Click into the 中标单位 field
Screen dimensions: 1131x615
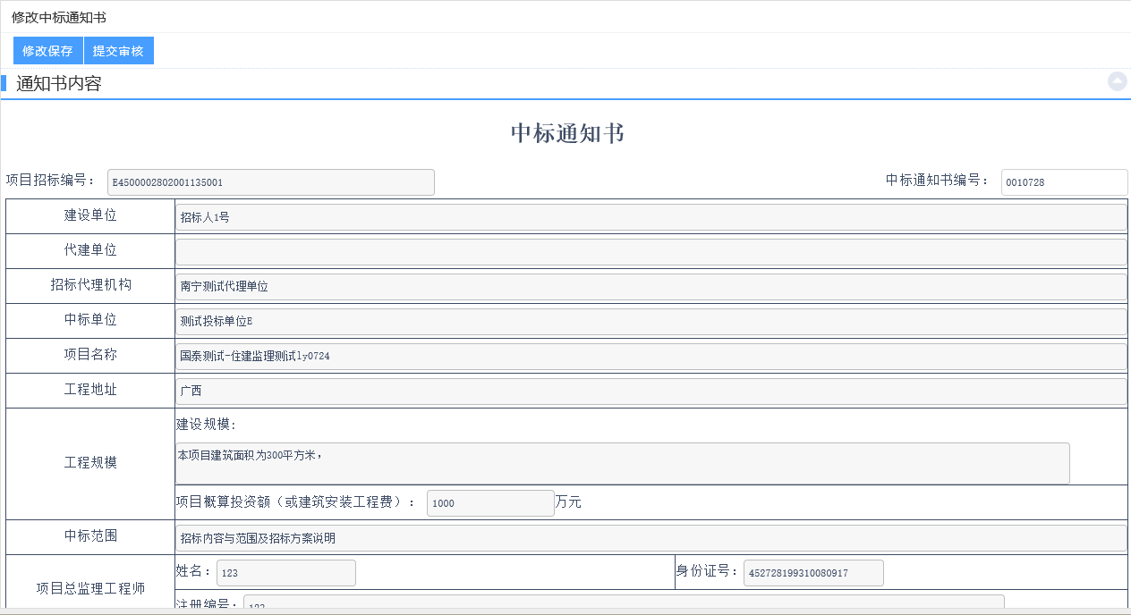[651, 322]
